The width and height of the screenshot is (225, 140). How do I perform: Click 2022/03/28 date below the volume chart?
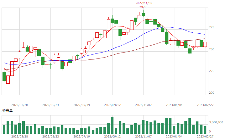point(19,137)
